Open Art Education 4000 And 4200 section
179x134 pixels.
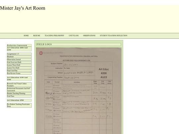pyautogui.click(x=19, y=49)
